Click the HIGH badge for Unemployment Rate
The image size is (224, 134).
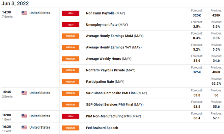(70, 25)
